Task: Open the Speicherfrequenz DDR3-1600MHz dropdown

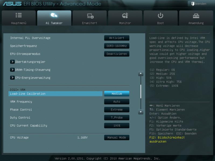Action: [x=117, y=46]
